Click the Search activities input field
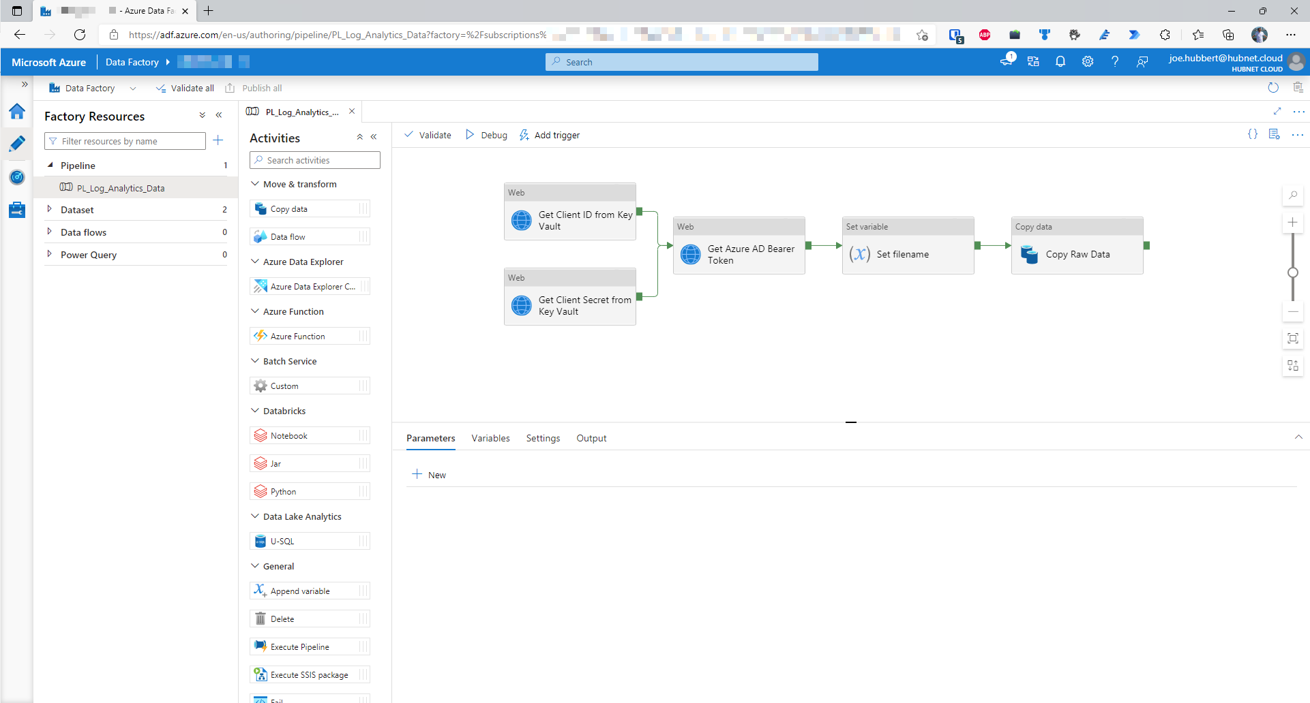This screenshot has height=703, width=1310. click(x=314, y=159)
